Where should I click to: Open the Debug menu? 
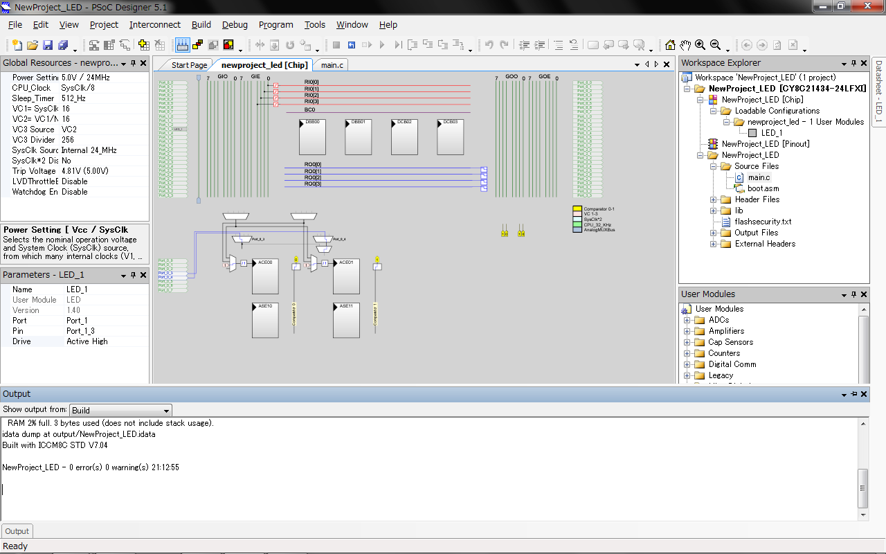235,24
